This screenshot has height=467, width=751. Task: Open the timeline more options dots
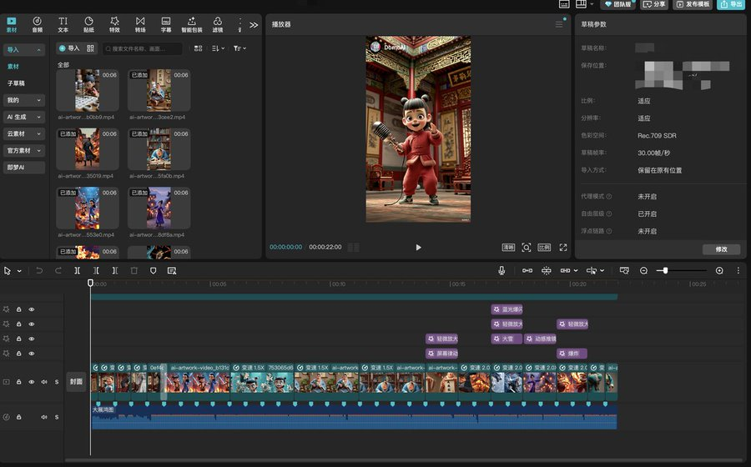pyautogui.click(x=738, y=271)
